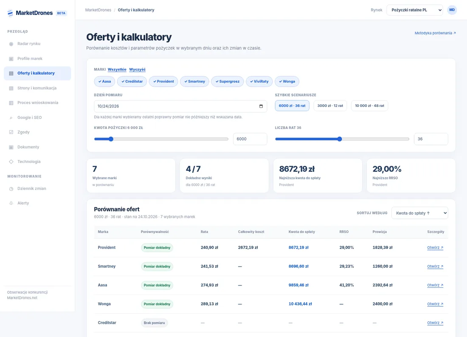This screenshot has height=337, width=467.
Task: Click the Rata column header
Action: (204, 232)
